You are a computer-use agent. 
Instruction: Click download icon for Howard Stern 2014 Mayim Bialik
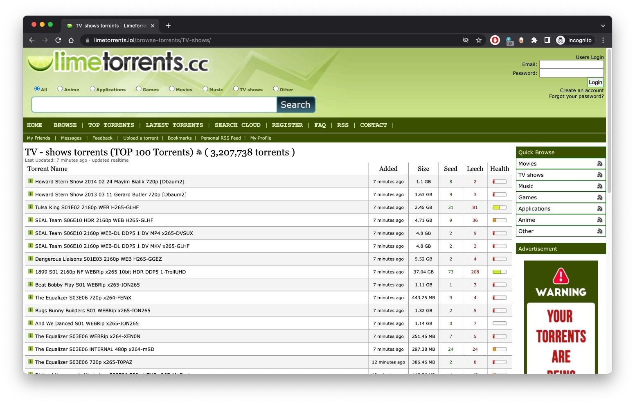coord(31,181)
